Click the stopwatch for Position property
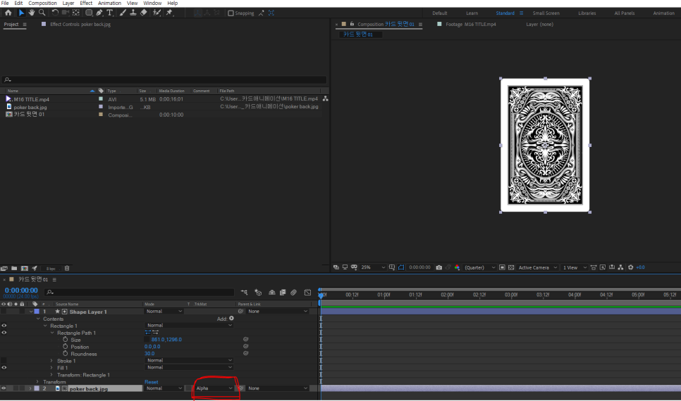The image size is (681, 401). pyautogui.click(x=65, y=346)
